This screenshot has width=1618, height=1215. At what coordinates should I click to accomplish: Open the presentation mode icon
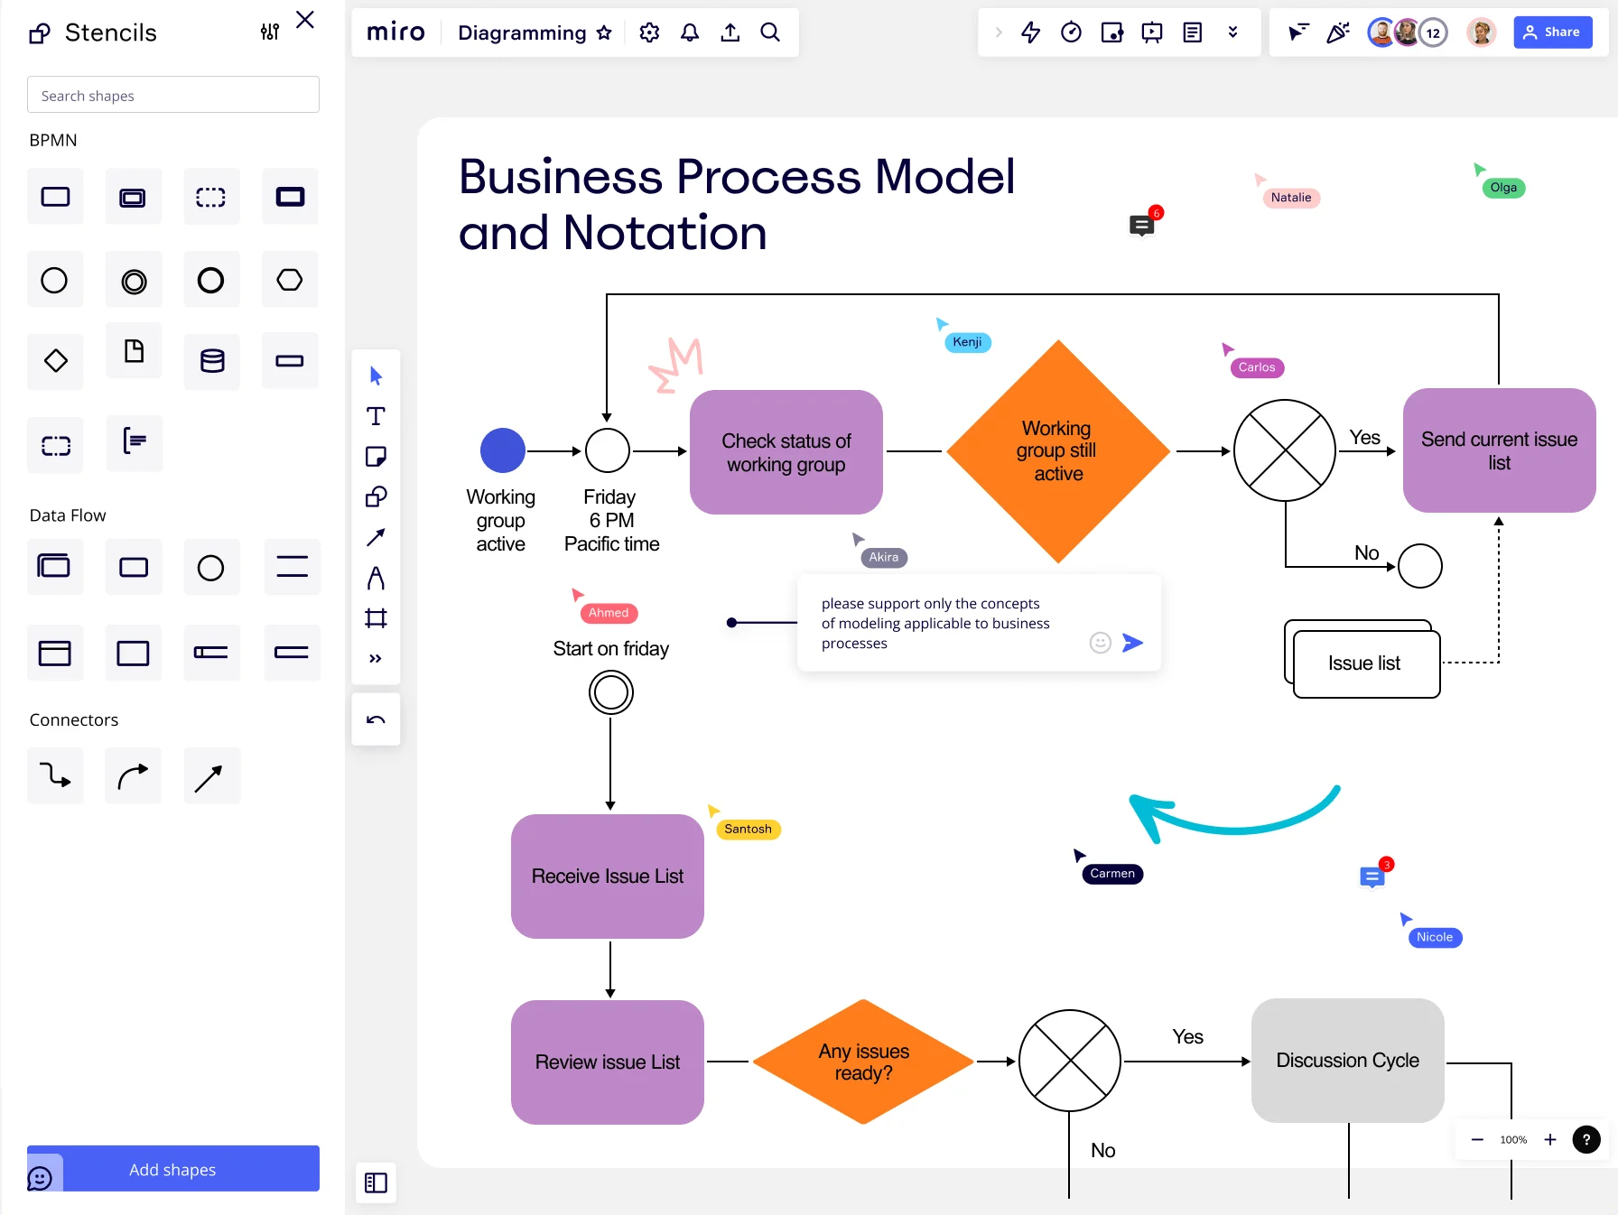pos(1152,32)
